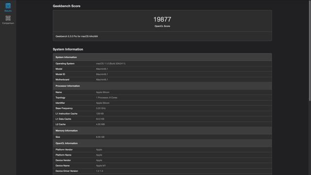311x175 pixels.
Task: Click the large 'System Information' section heading
Action: coord(68,49)
